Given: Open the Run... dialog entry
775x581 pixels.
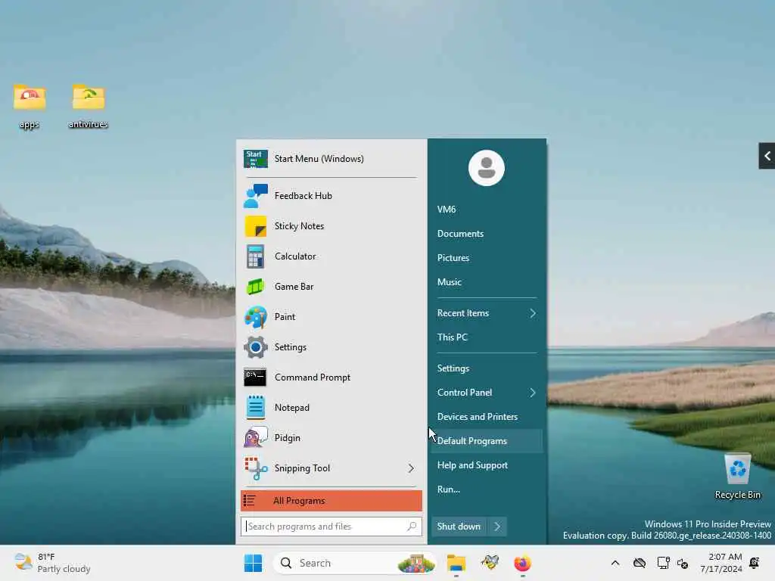Looking at the screenshot, I should point(448,489).
